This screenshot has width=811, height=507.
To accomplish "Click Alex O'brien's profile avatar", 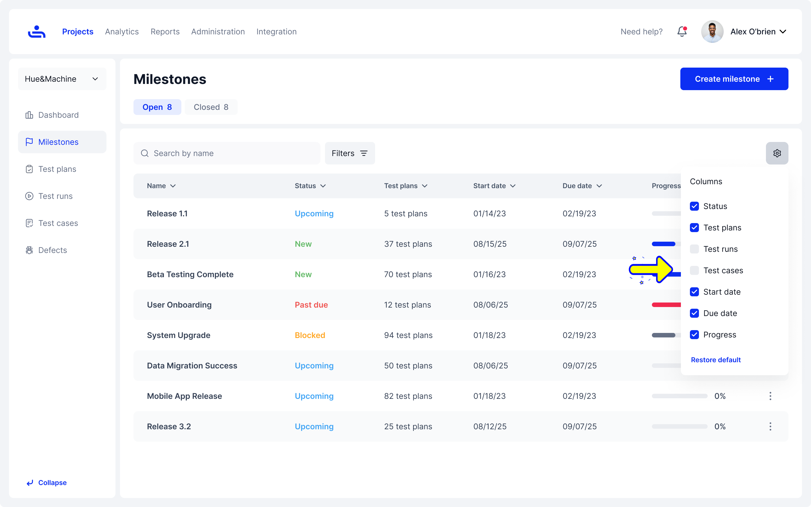I will tap(712, 32).
